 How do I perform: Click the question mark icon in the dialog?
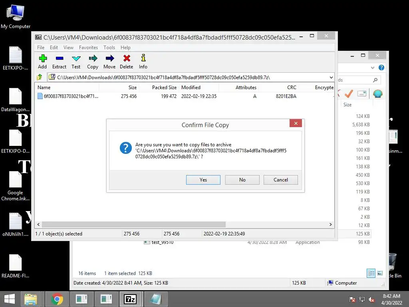pos(126,148)
